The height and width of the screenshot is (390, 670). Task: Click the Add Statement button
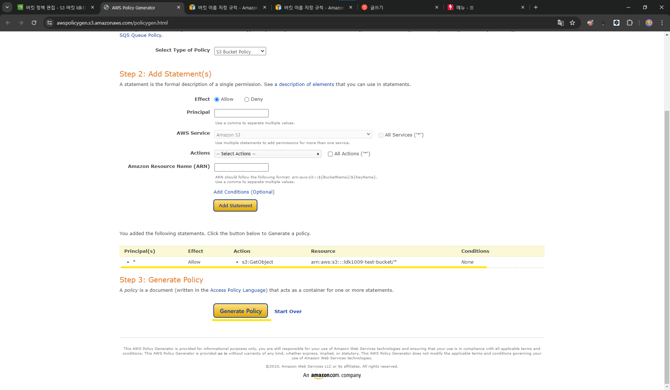(x=235, y=205)
